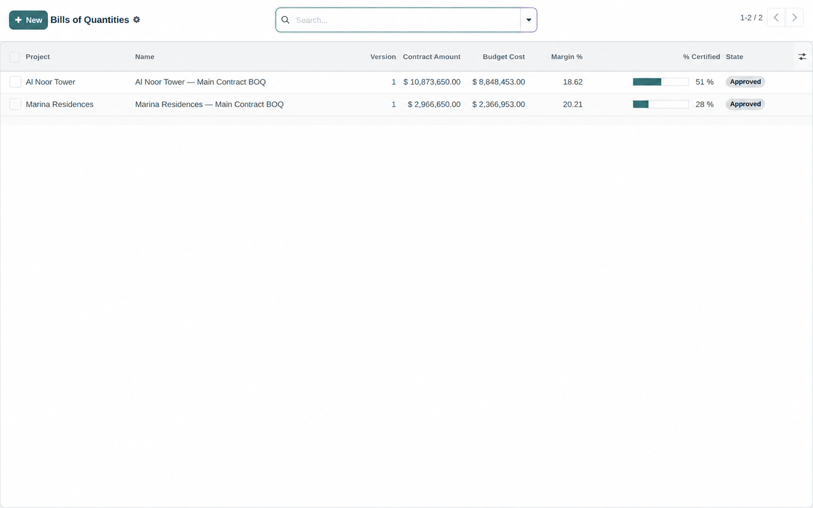
Task: Click margin value 20.21
Action: (x=573, y=104)
